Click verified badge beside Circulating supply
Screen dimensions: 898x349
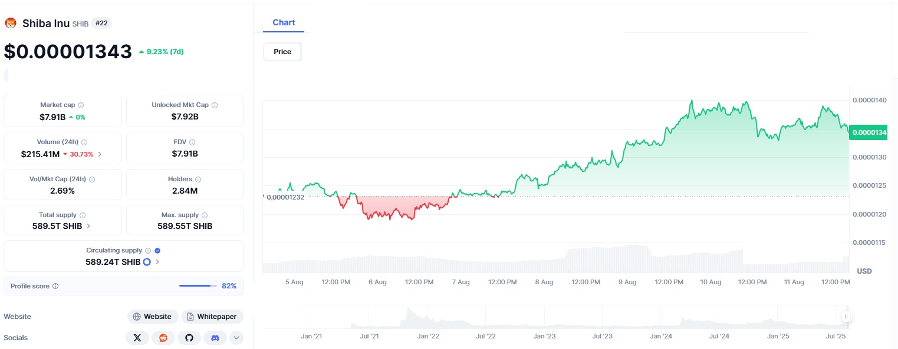tap(157, 251)
